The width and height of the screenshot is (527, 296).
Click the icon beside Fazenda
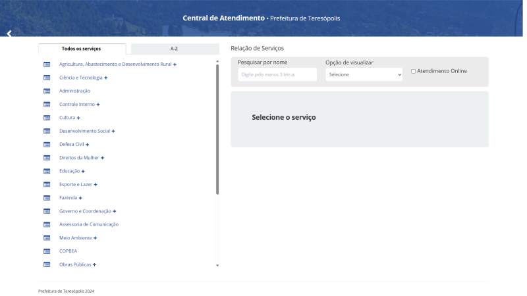tap(47, 198)
